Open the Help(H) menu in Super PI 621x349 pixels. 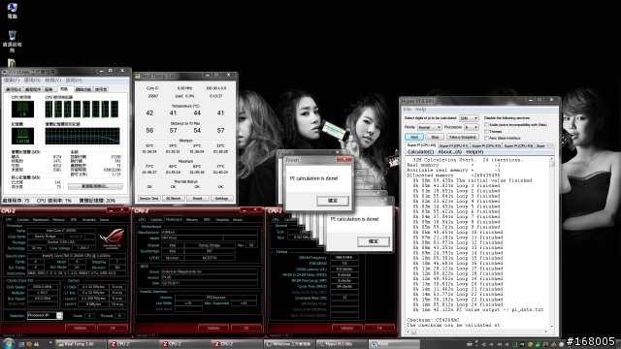coord(474,152)
